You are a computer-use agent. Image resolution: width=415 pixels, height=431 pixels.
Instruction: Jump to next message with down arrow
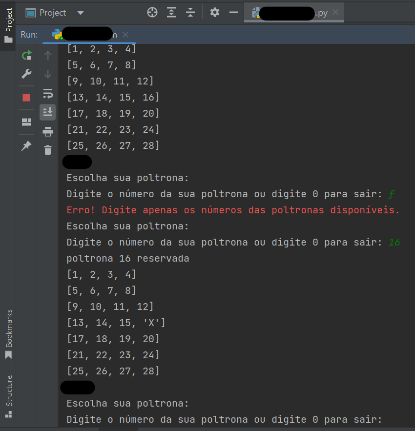coord(47,74)
